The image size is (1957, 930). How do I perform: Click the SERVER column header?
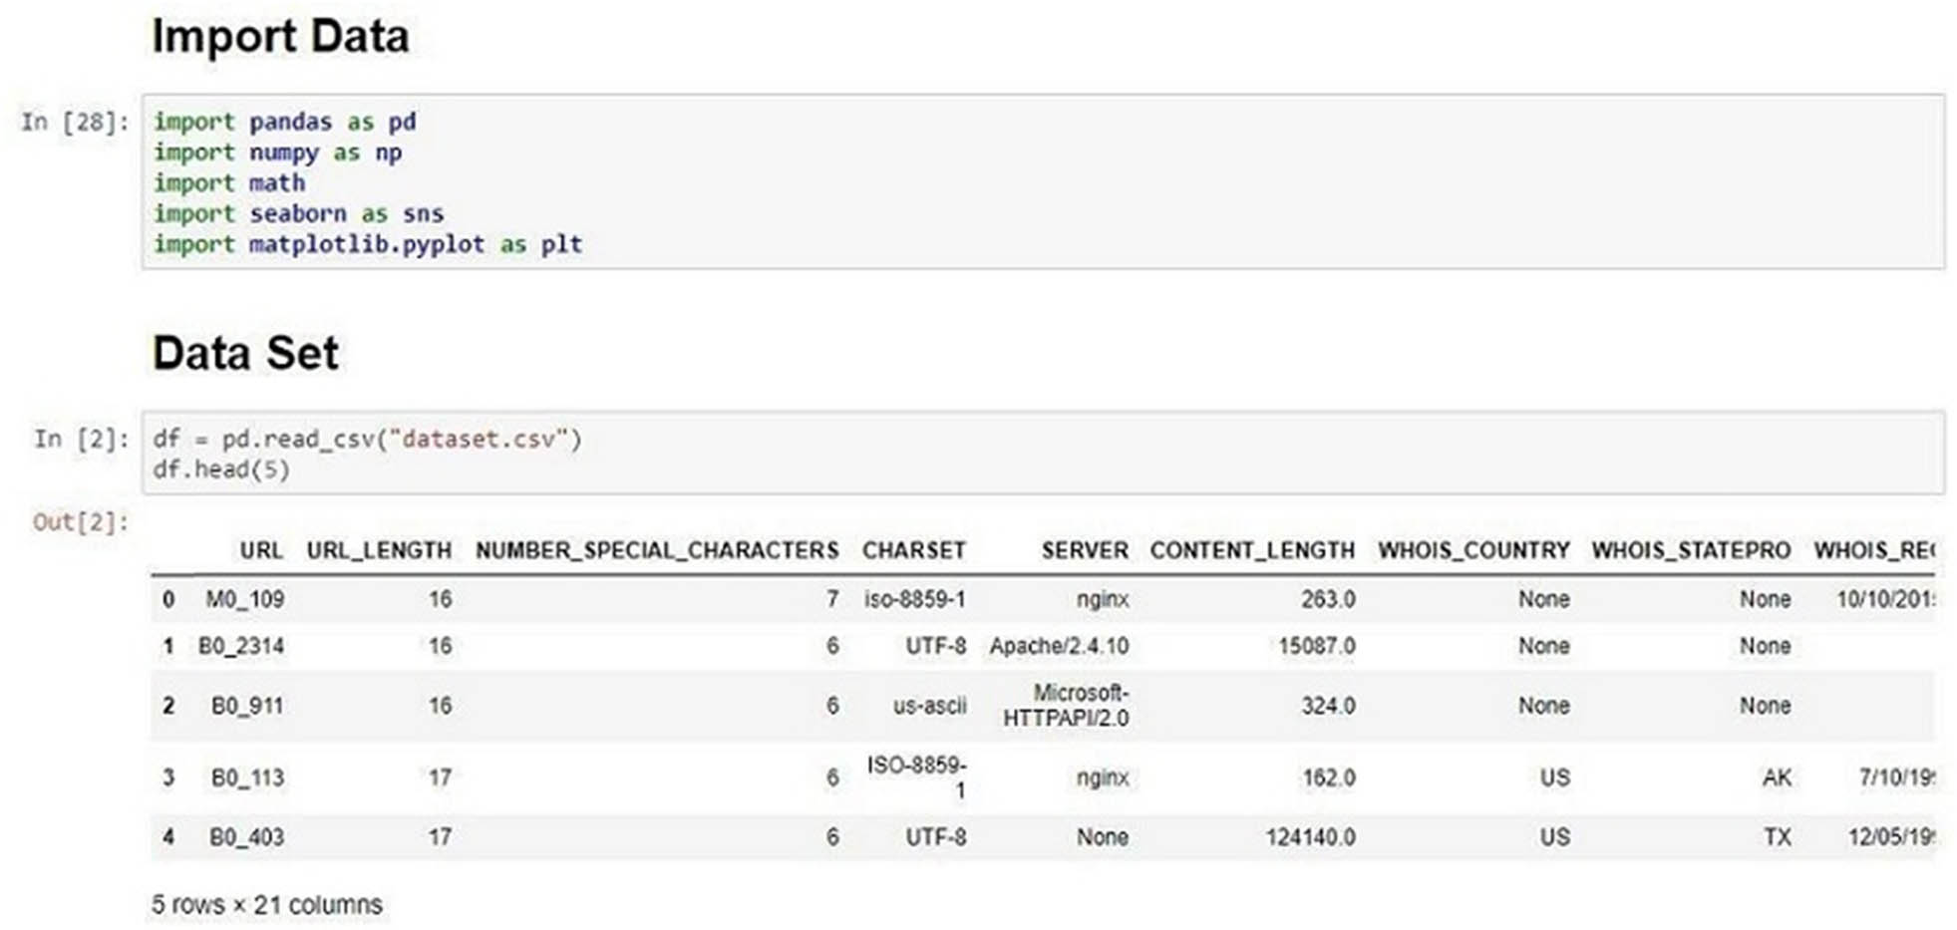1086,550
